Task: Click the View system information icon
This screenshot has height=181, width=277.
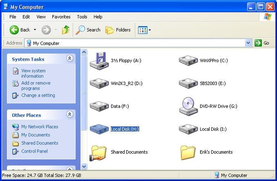Action: point(16,71)
